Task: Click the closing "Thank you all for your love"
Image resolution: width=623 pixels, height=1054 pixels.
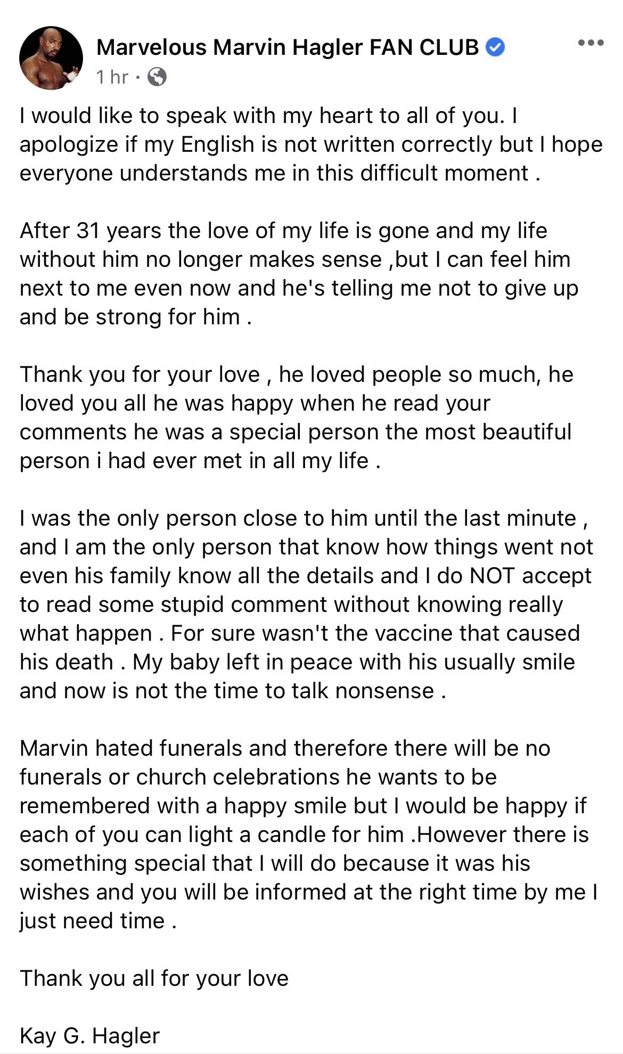Action: (x=154, y=978)
